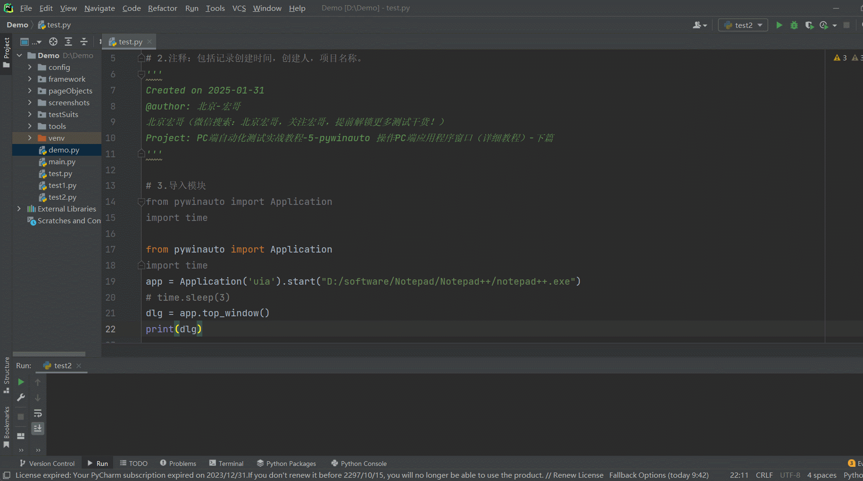Select main.py in the Project tree
This screenshot has height=481, width=863.
click(57, 161)
